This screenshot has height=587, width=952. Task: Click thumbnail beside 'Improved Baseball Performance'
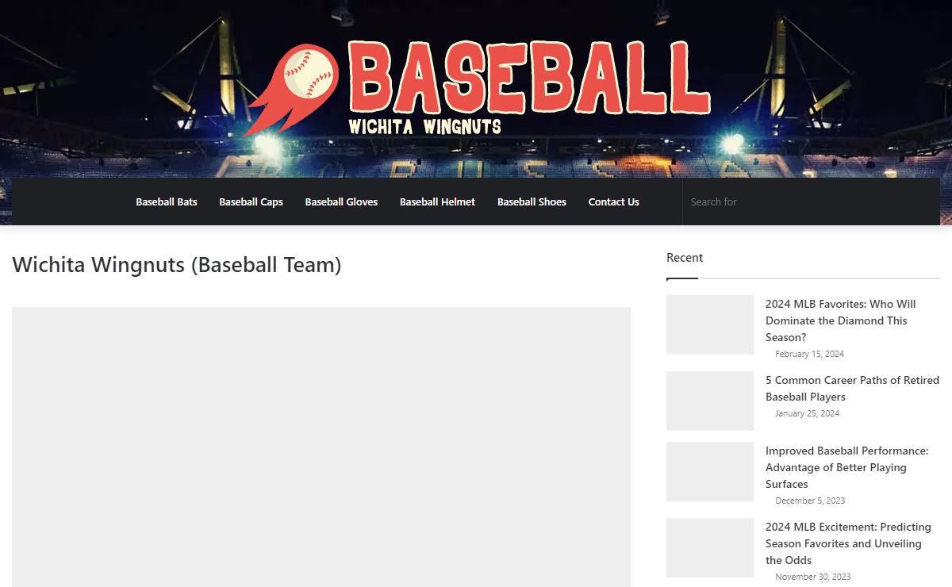point(710,471)
